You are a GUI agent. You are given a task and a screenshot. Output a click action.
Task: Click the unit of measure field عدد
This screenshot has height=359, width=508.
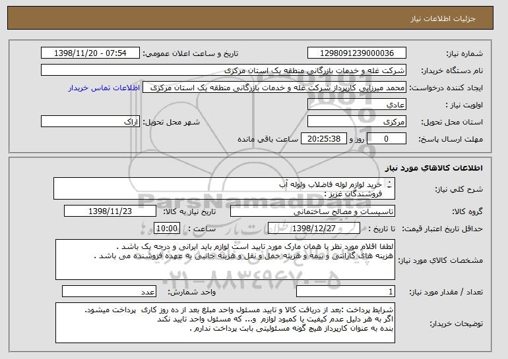click(109, 291)
